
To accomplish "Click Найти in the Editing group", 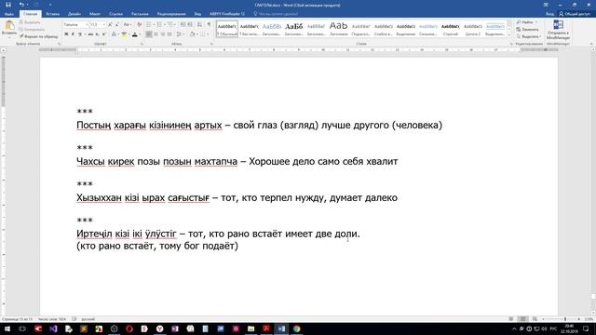I will 527,22.
